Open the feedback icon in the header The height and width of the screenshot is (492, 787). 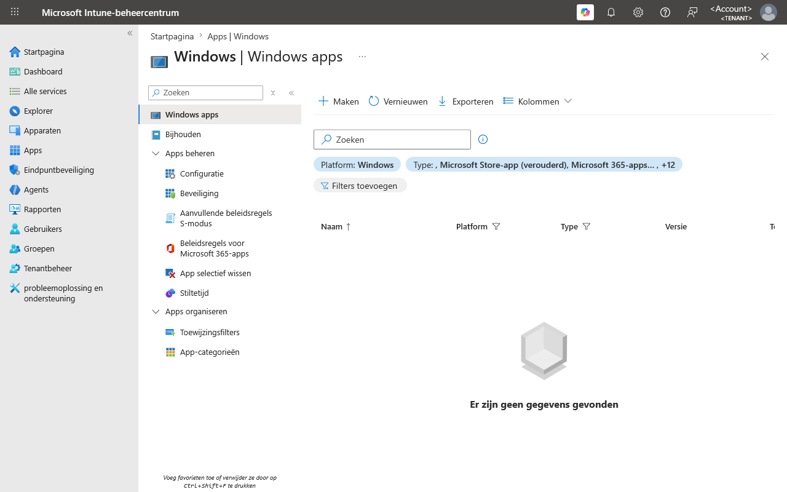click(692, 12)
